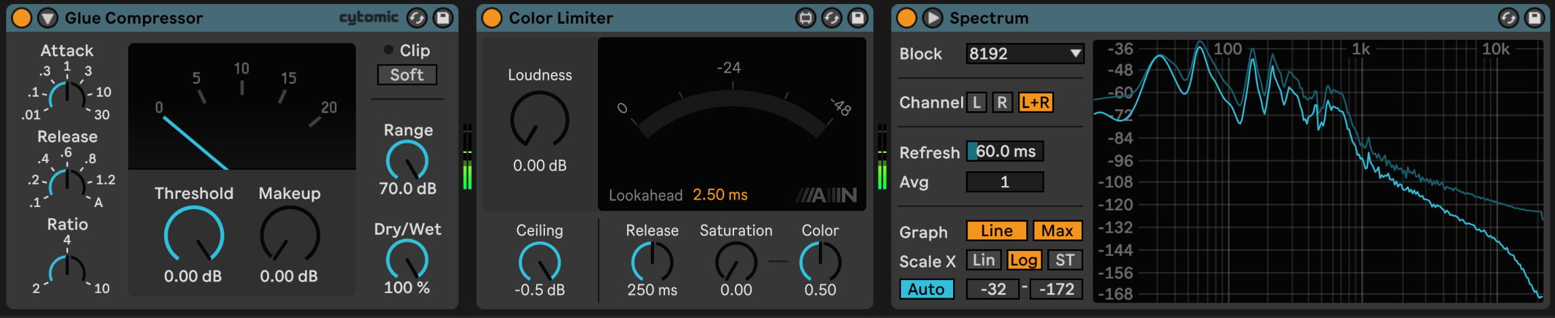Image resolution: width=1555 pixels, height=318 pixels.
Task: Click Color 0.50 value
Action: click(x=820, y=290)
